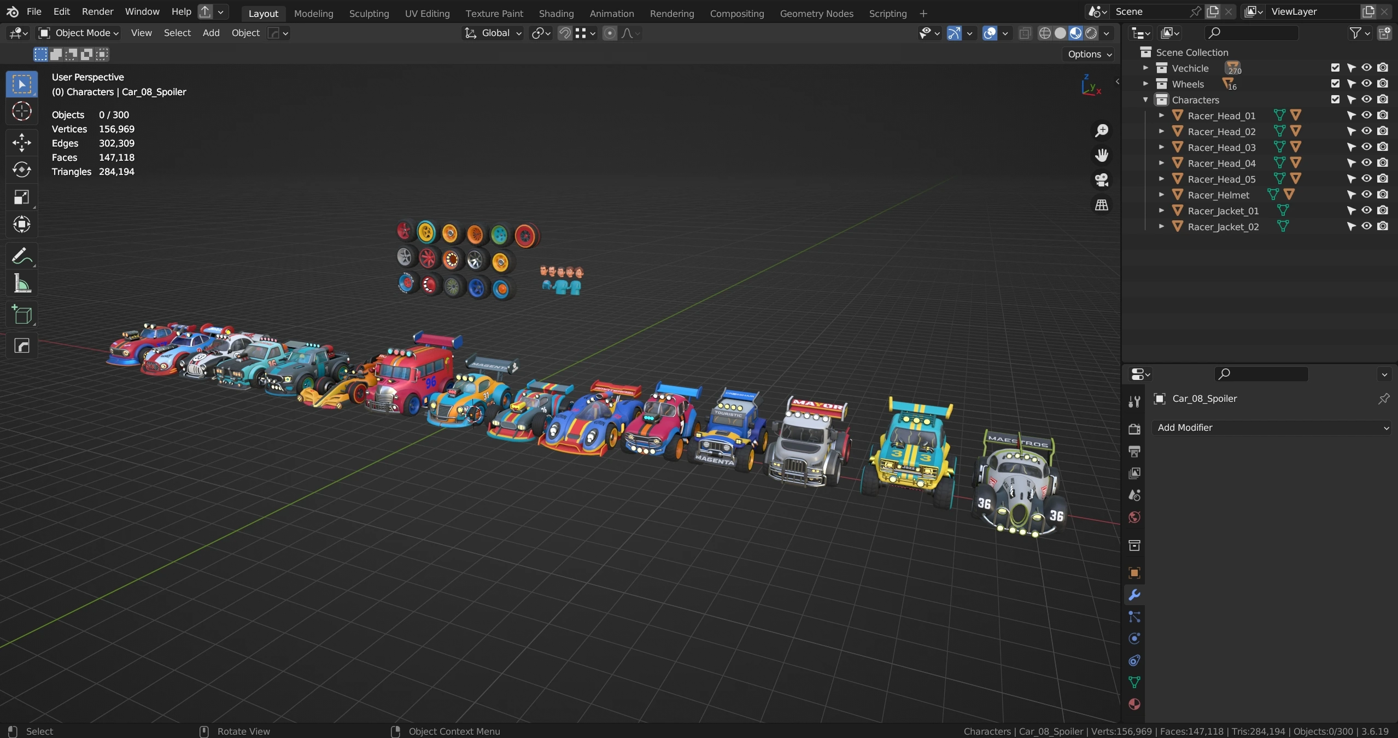
Task: Hide Racer_Helmet with its eye icon
Action: (1367, 195)
